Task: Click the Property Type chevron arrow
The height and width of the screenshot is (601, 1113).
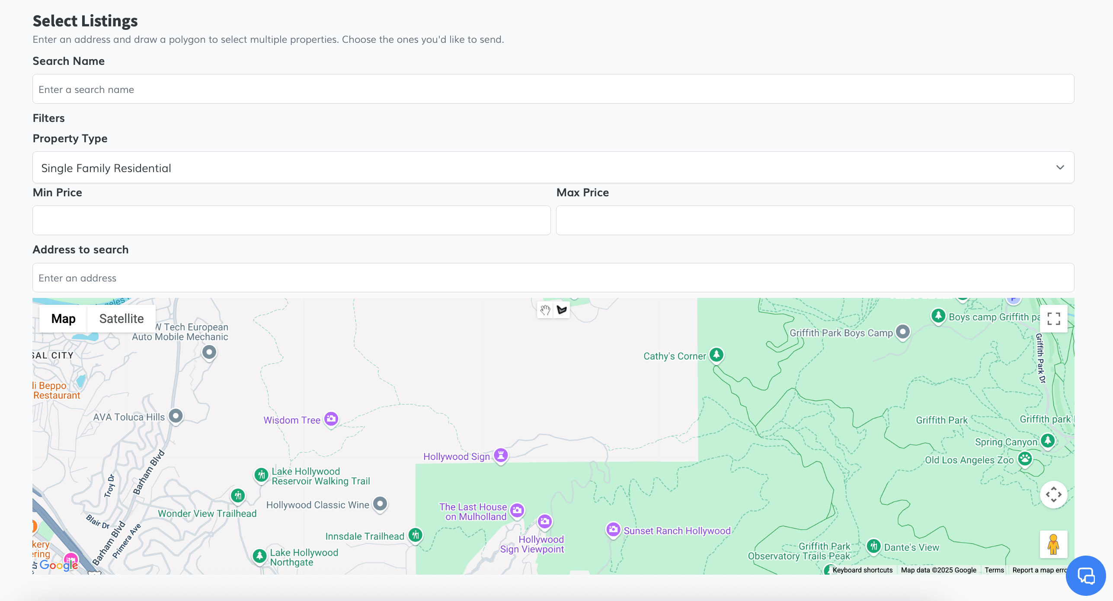Action: (1060, 168)
